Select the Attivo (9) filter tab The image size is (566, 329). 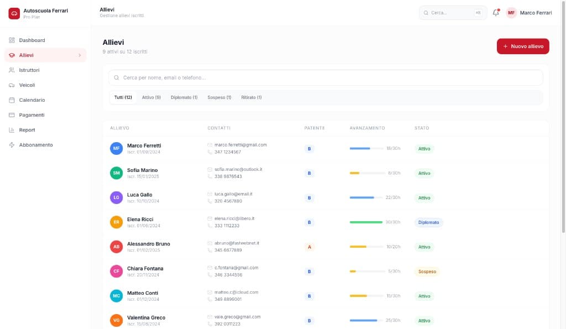click(x=151, y=97)
